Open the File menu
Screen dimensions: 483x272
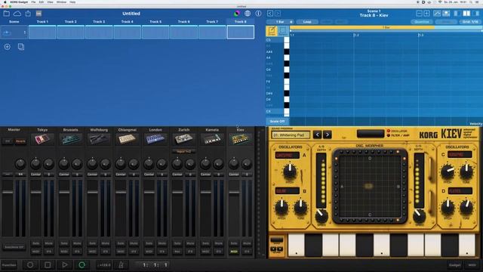point(33,2)
